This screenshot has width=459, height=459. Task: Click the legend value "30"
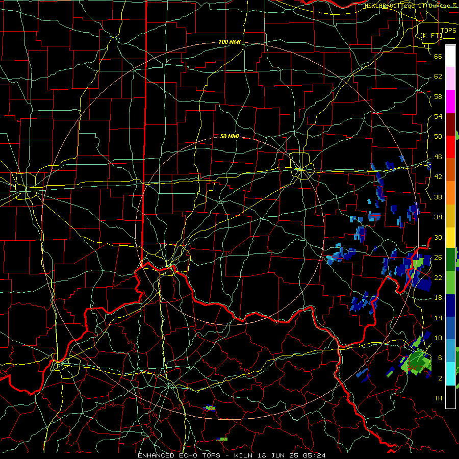438,237
